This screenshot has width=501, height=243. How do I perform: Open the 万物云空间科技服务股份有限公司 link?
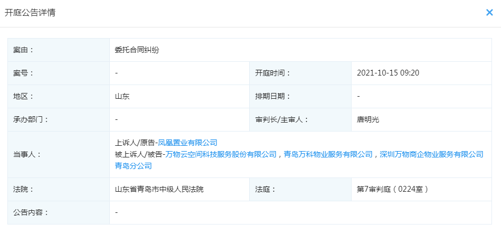click(221, 154)
